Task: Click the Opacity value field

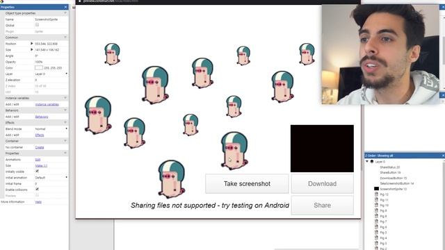Action: (x=51, y=62)
